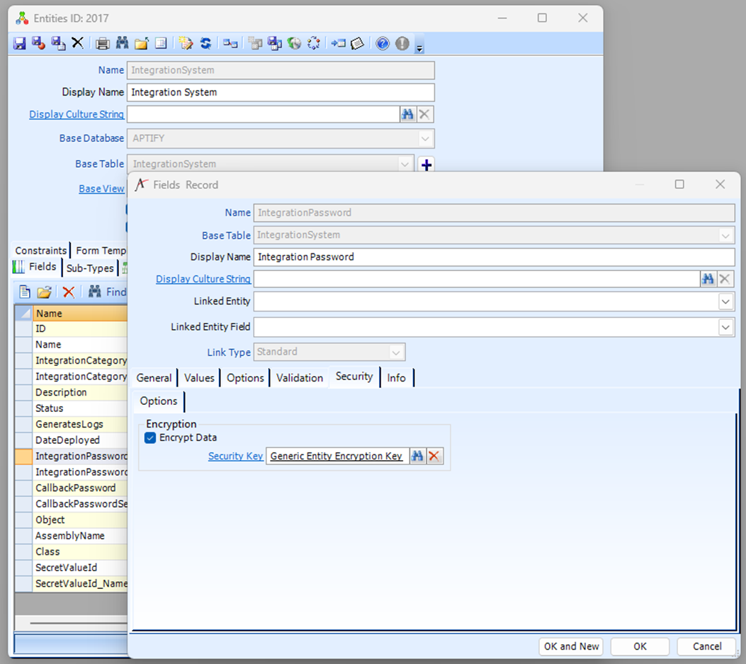Select the SecretValueId row in the fields grid

[x=81, y=568]
